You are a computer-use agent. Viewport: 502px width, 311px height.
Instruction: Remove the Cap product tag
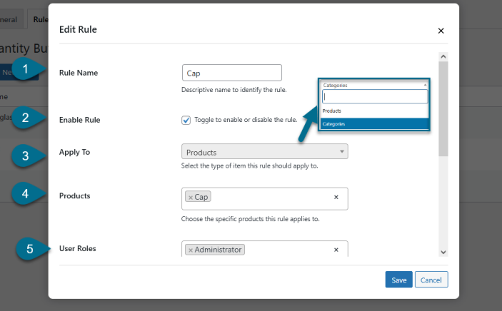[190, 197]
